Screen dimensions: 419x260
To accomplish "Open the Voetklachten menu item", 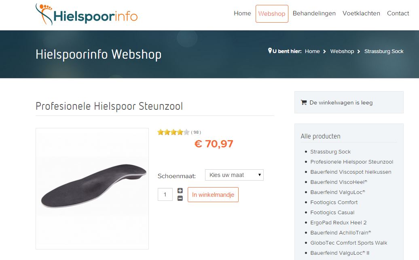I will 361,13.
